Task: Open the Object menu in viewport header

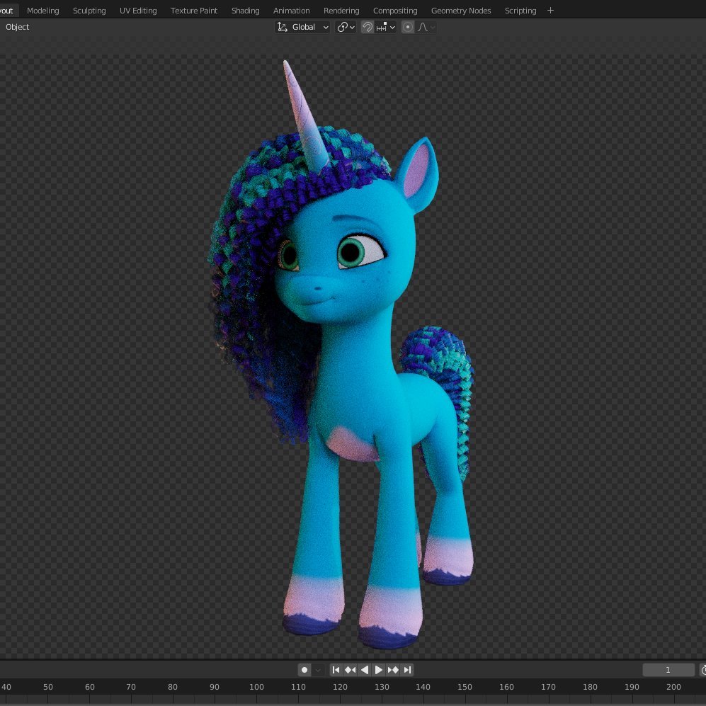Action: [x=17, y=27]
